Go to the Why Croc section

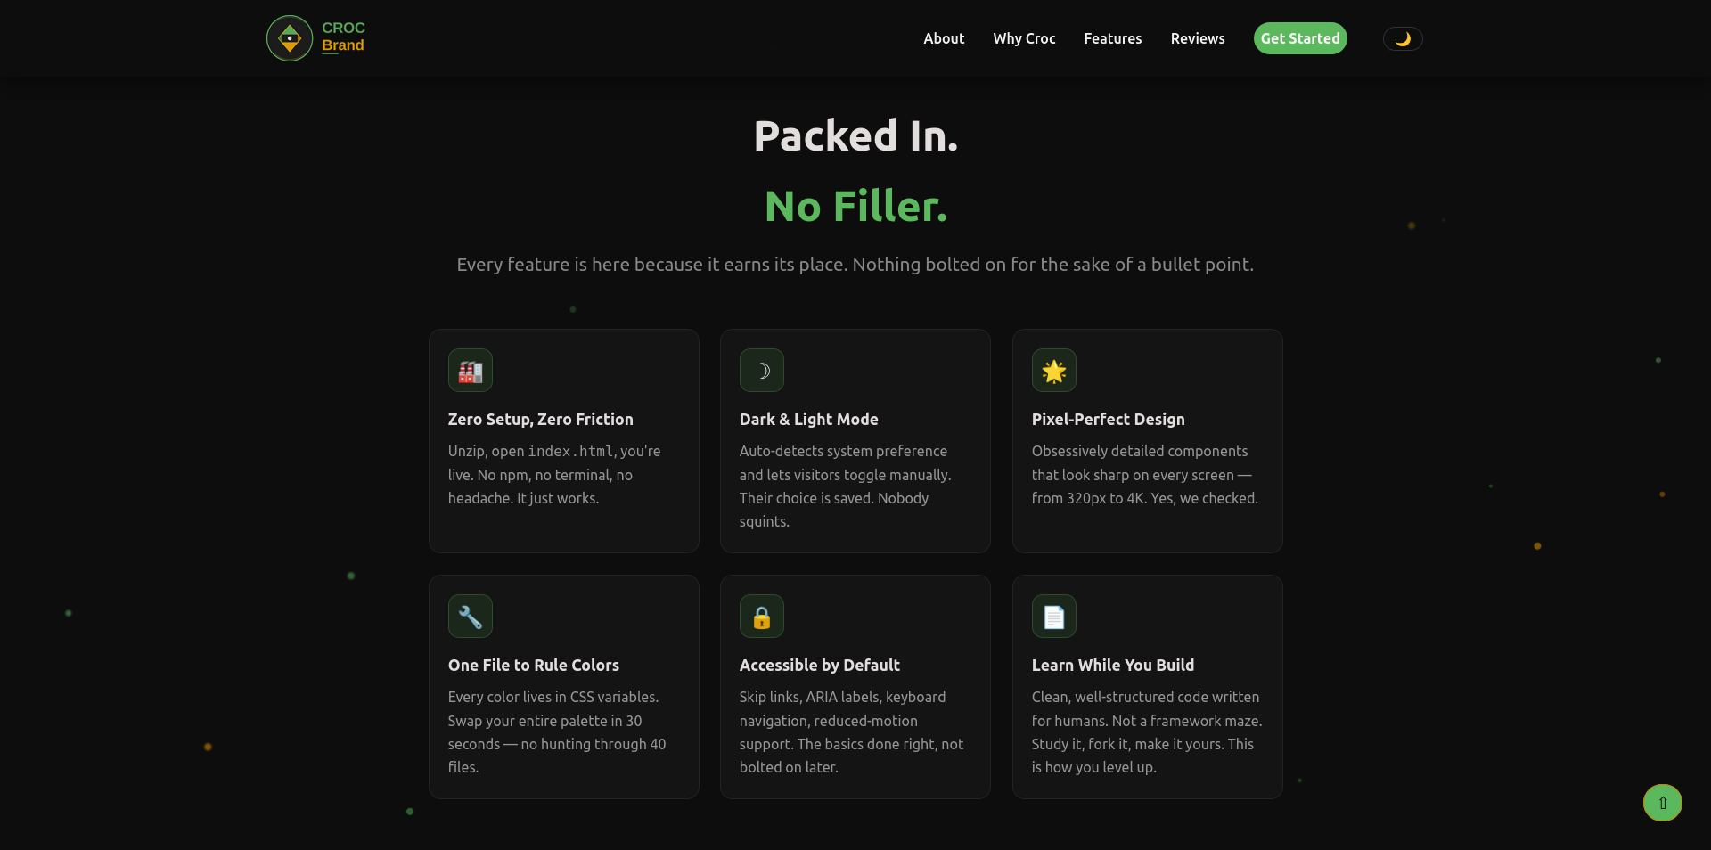pos(1024,38)
